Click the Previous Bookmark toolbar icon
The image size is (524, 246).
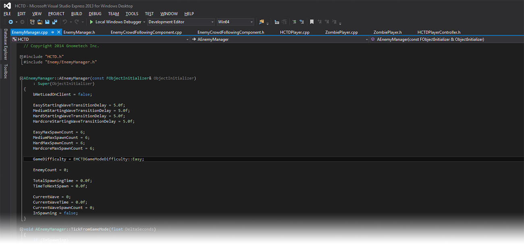[320, 22]
